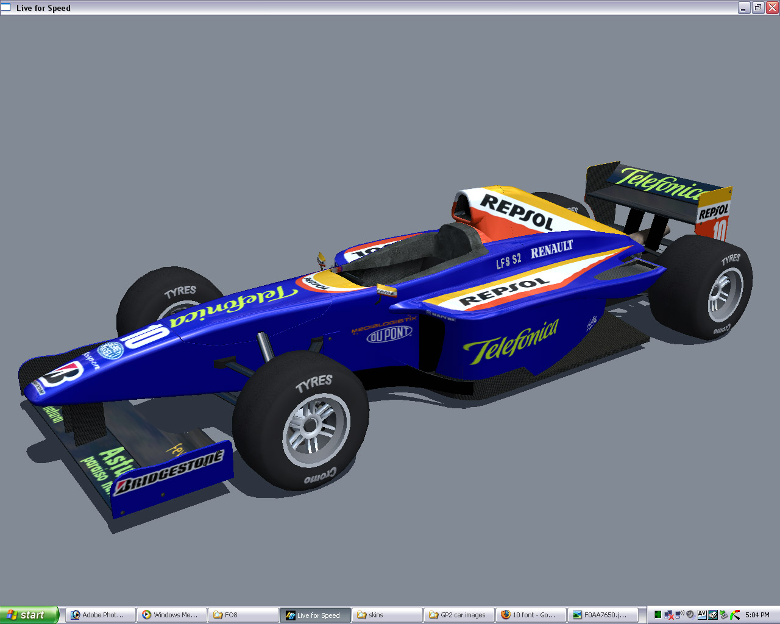The width and height of the screenshot is (780, 624).
Task: Click the scanner device tray icon
Action: click(712, 615)
